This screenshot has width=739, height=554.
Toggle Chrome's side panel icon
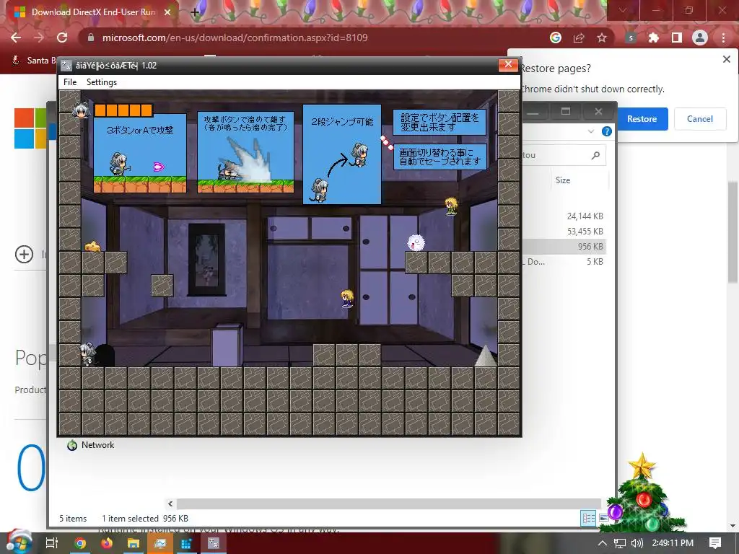click(x=677, y=38)
